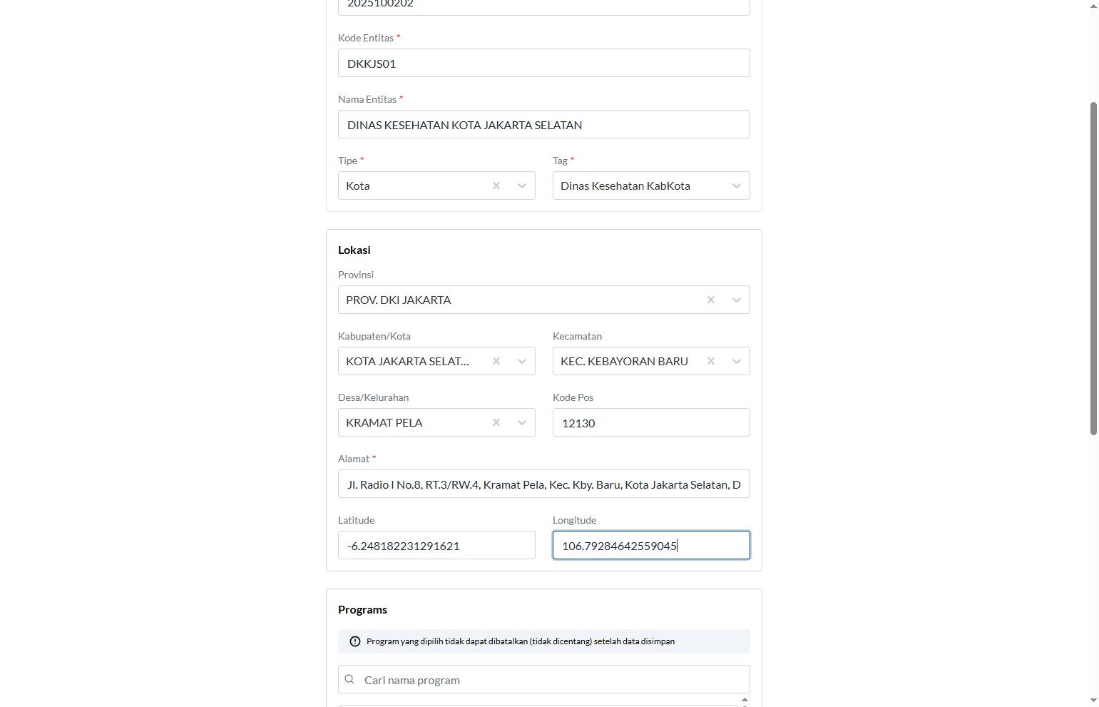Click the Cari nama program search box
Image resolution: width=1099 pixels, height=707 pixels.
coord(544,679)
